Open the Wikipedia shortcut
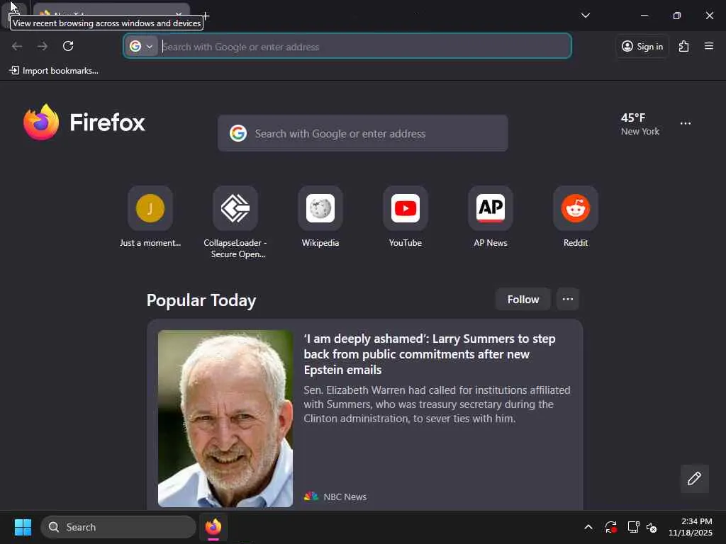 coord(320,217)
